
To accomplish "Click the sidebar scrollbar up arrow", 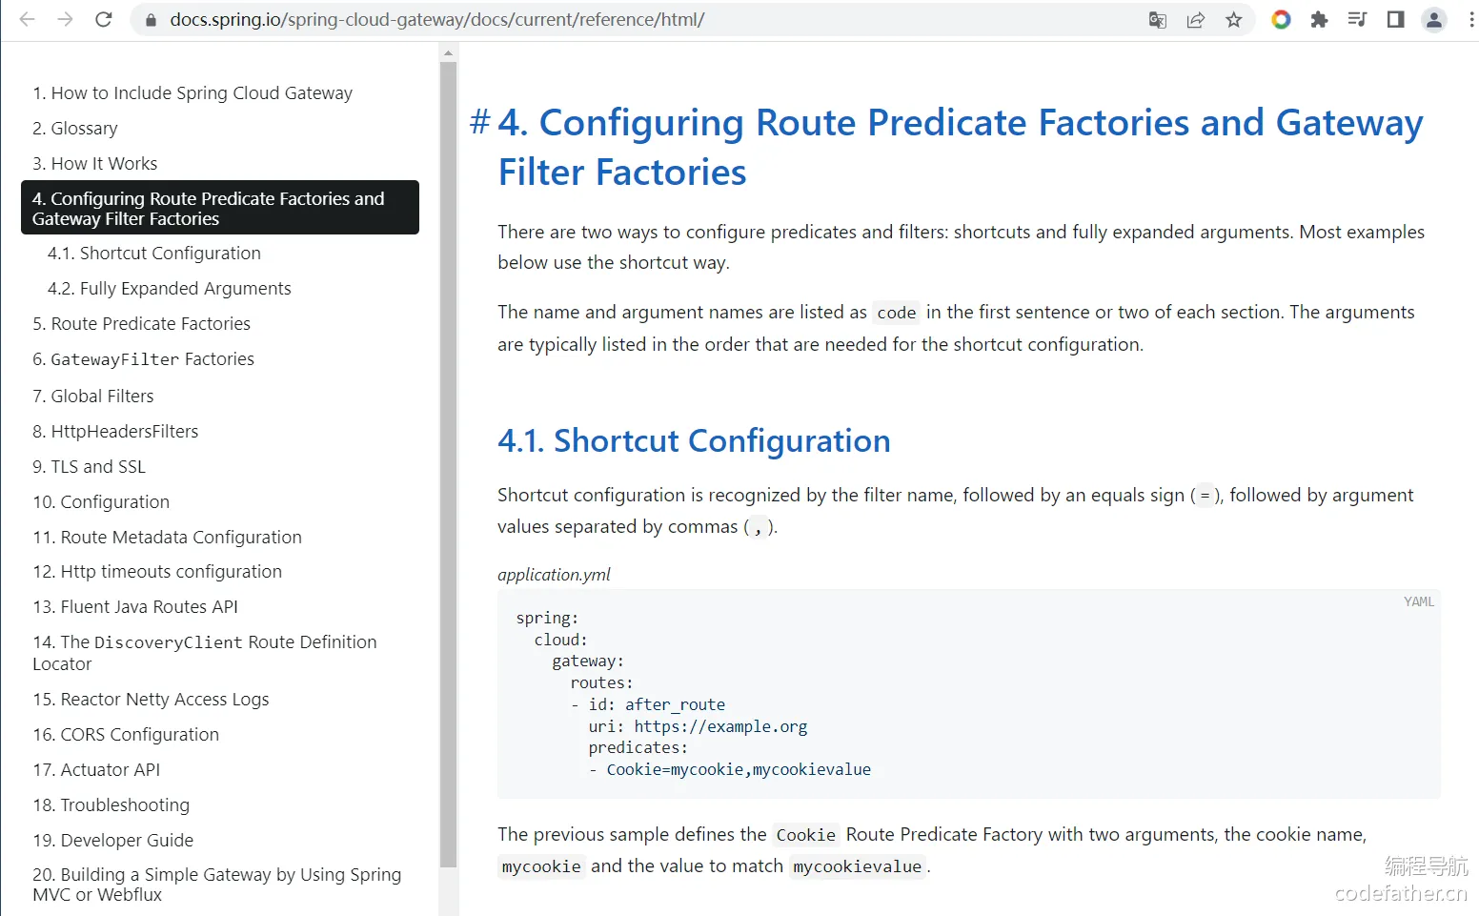I will pyautogui.click(x=449, y=53).
